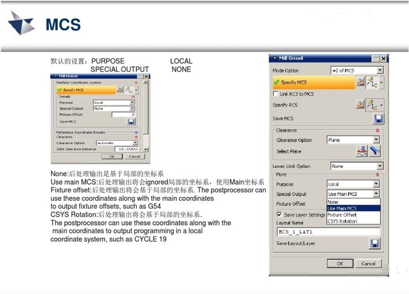This screenshot has height=294, width=409.
Task: Expand the Purpose dropdown in right dialog
Action: pos(376,184)
